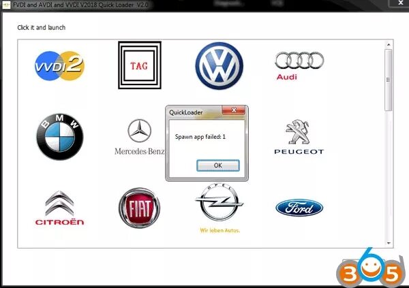The width and height of the screenshot is (409, 288).
Task: Click the 'Spawn app failed: 1' message
Action: click(x=200, y=137)
